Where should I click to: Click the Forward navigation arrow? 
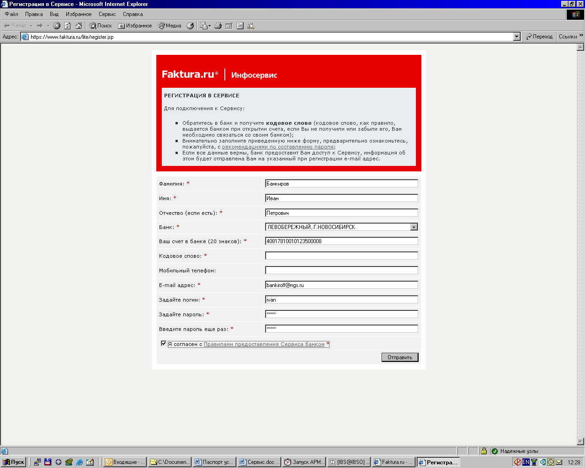pyautogui.click(x=40, y=26)
